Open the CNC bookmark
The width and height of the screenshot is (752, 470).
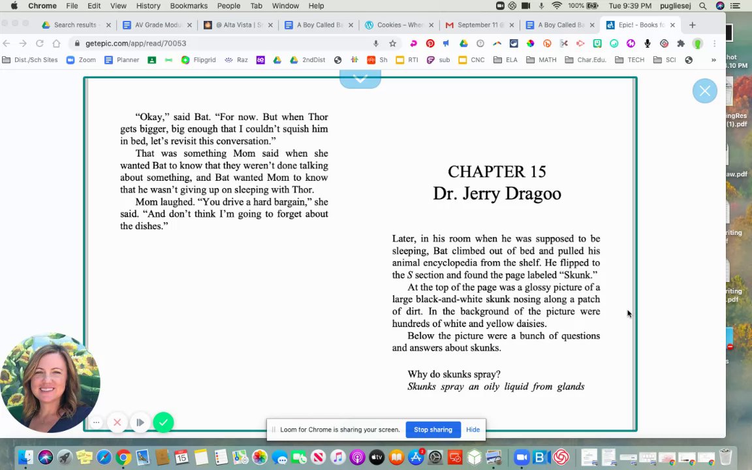coord(471,60)
